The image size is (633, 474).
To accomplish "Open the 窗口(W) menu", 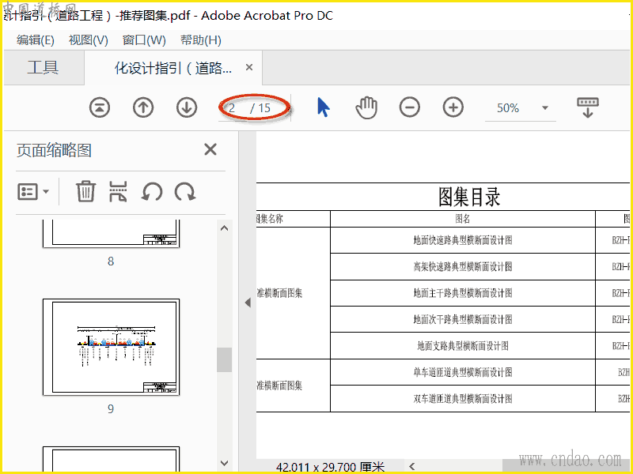I will click(144, 40).
